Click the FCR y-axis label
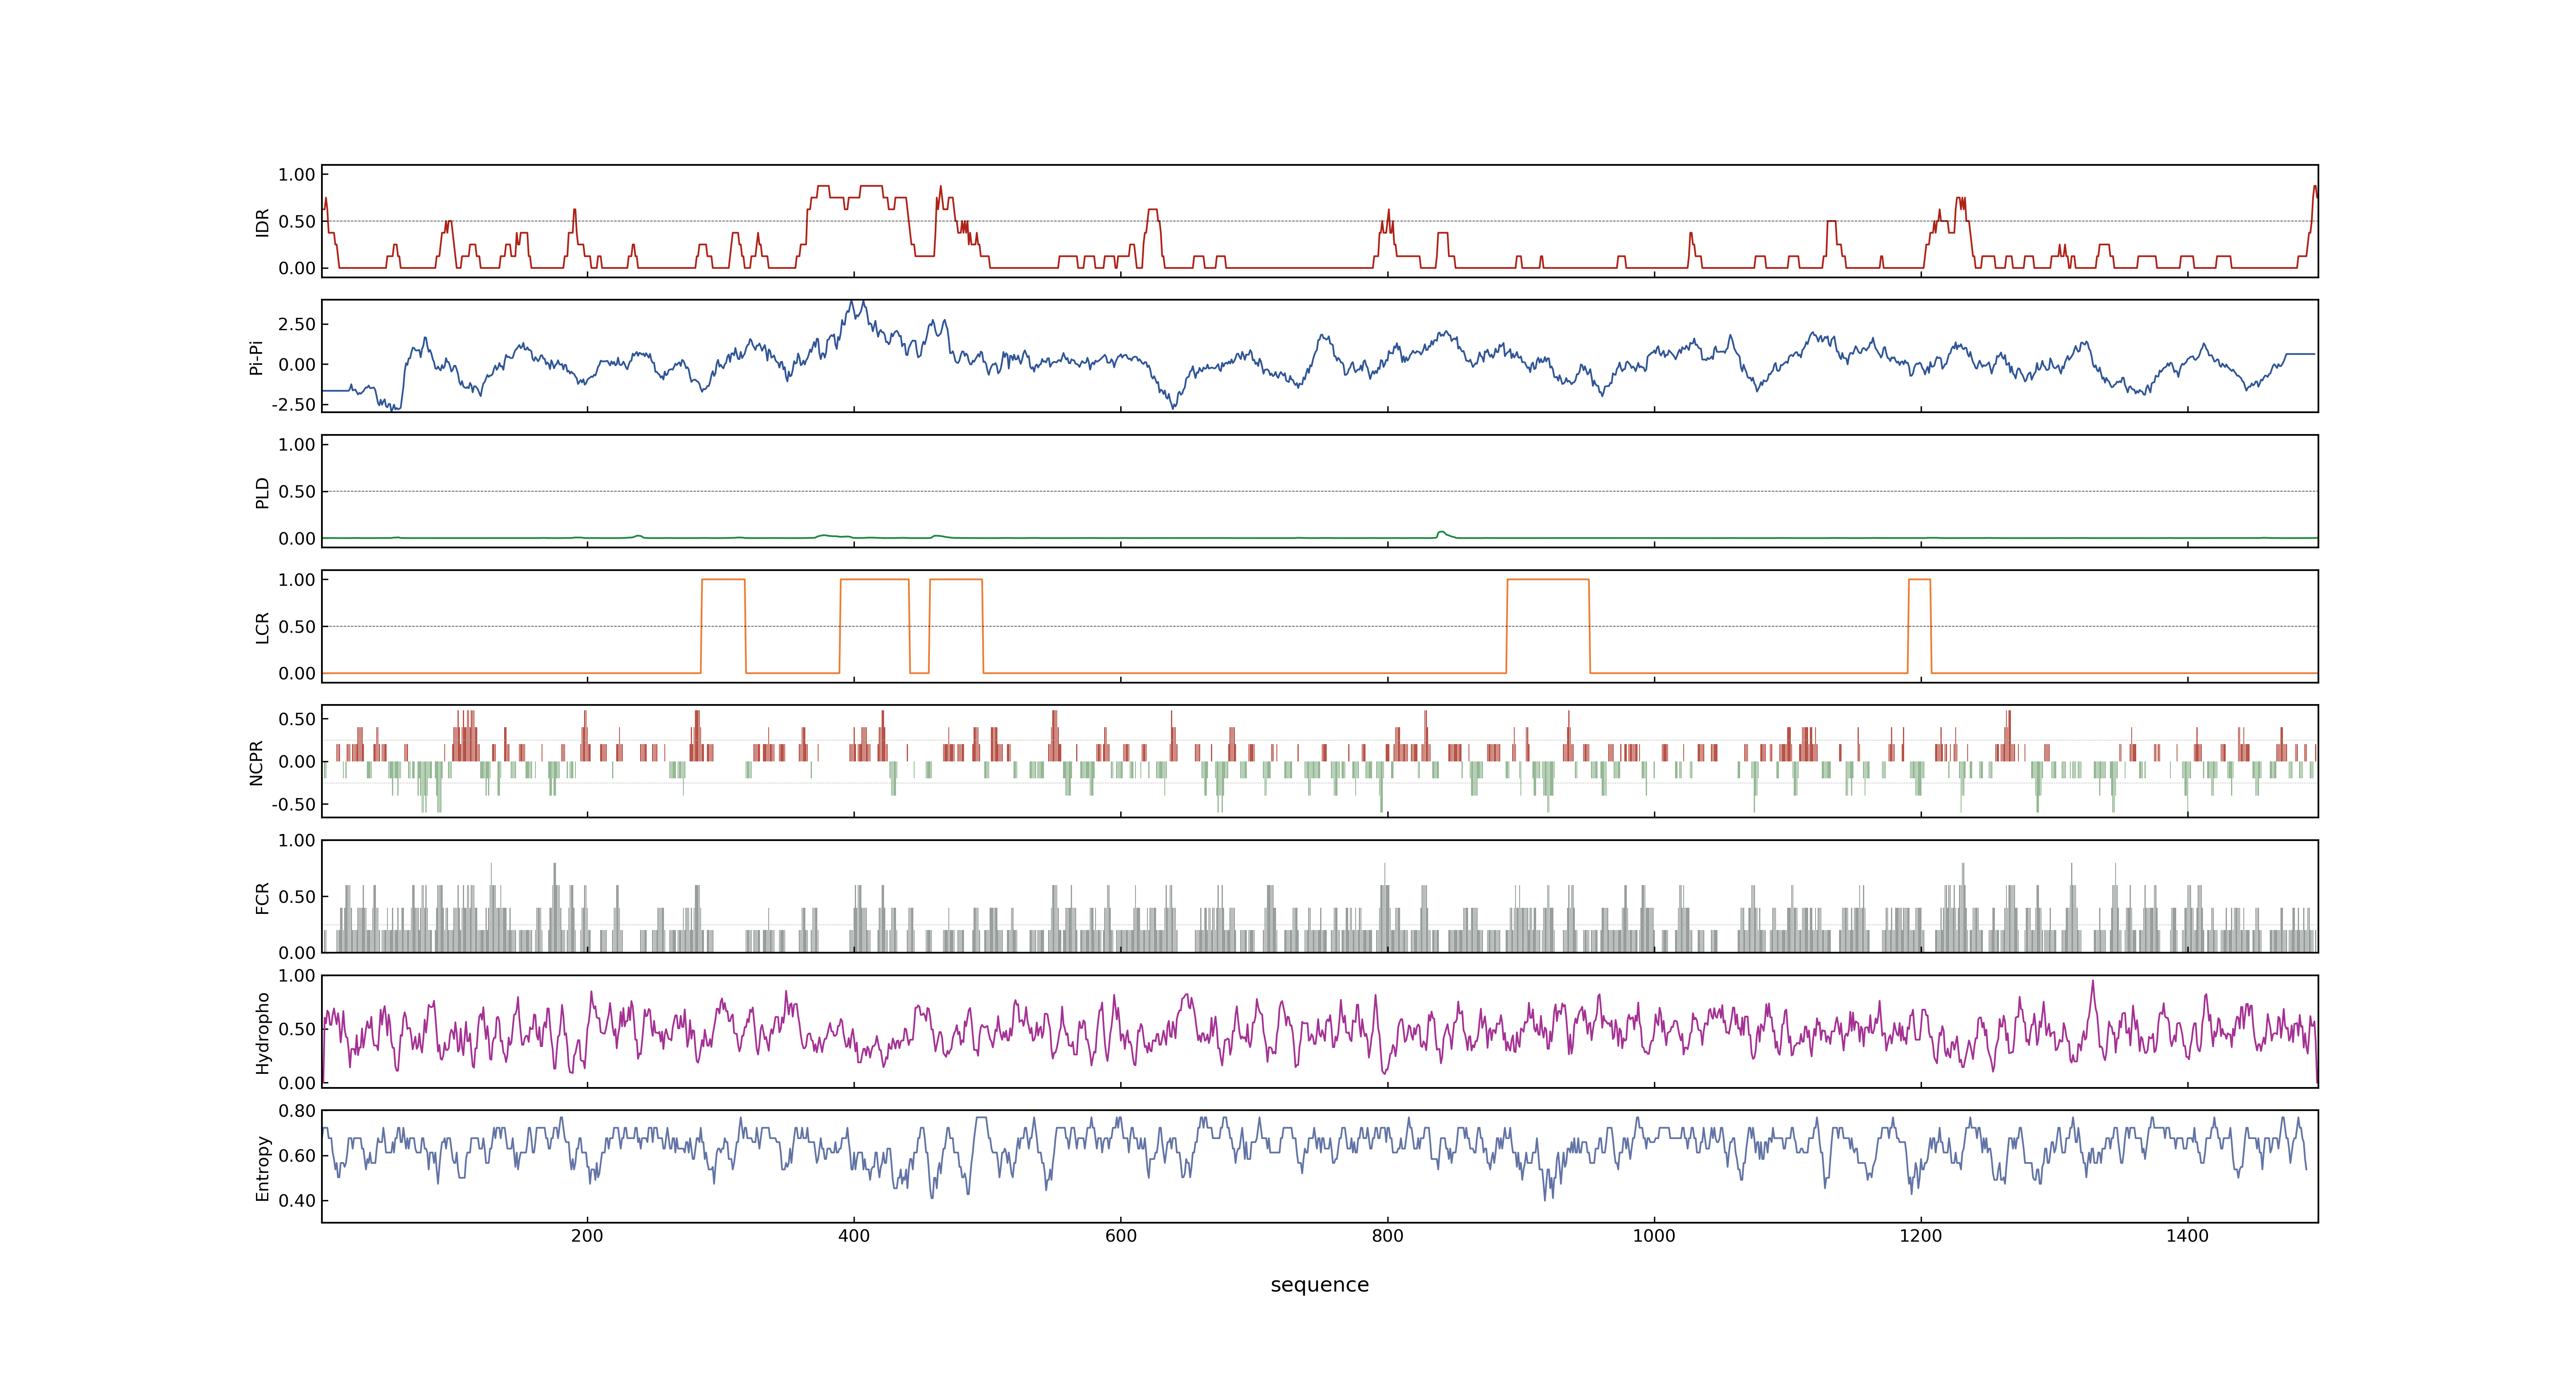The image size is (2576, 1374). tap(262, 897)
